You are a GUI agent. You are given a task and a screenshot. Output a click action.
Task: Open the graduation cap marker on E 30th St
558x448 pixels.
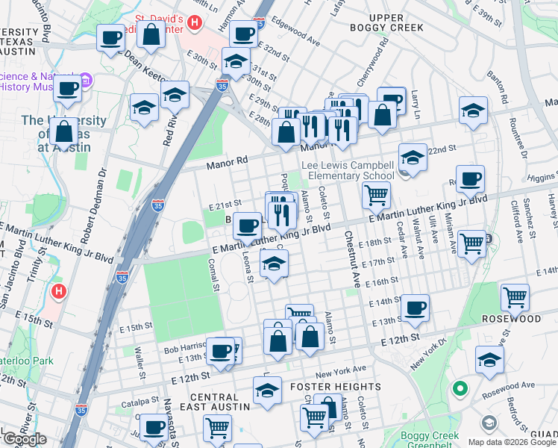click(236, 63)
